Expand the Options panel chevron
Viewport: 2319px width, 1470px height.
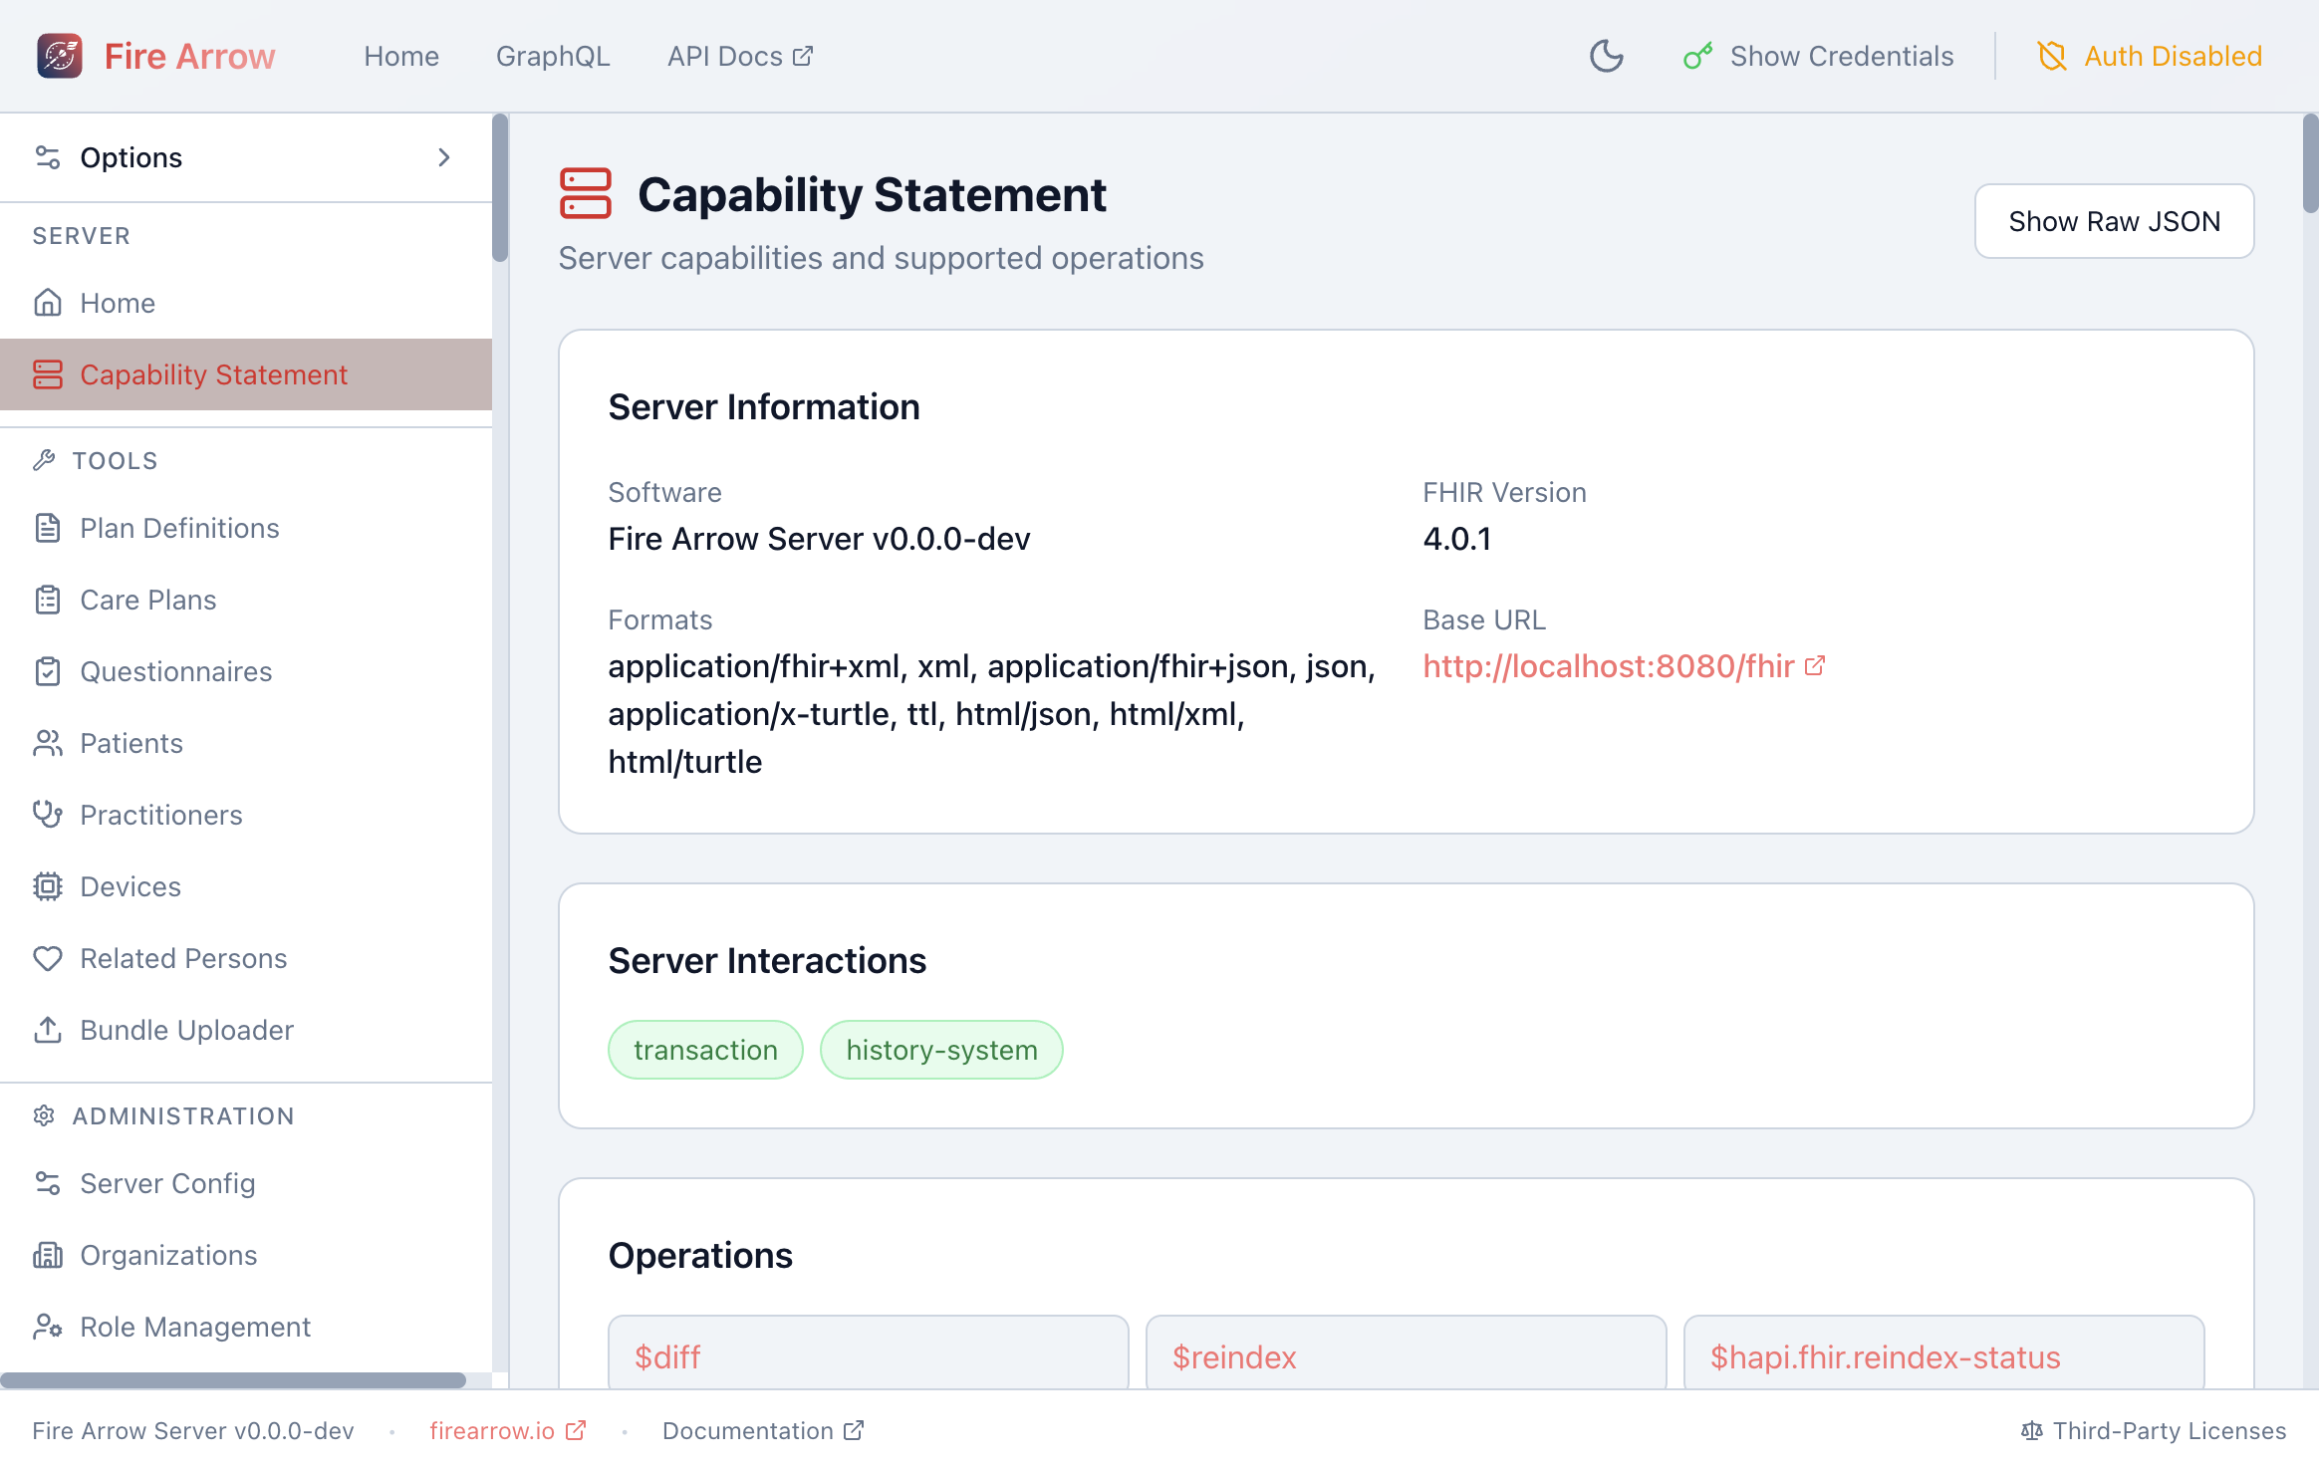click(444, 156)
